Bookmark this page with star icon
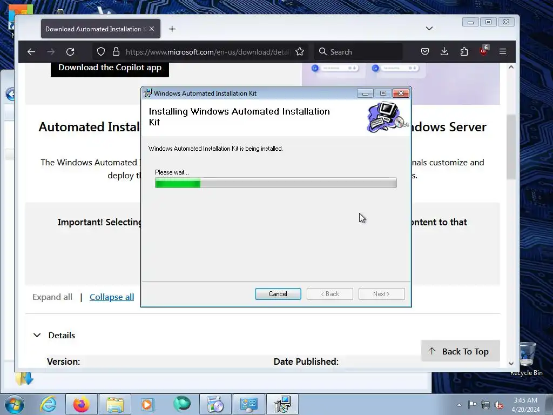Viewport: 553px width, 415px height. [x=300, y=52]
